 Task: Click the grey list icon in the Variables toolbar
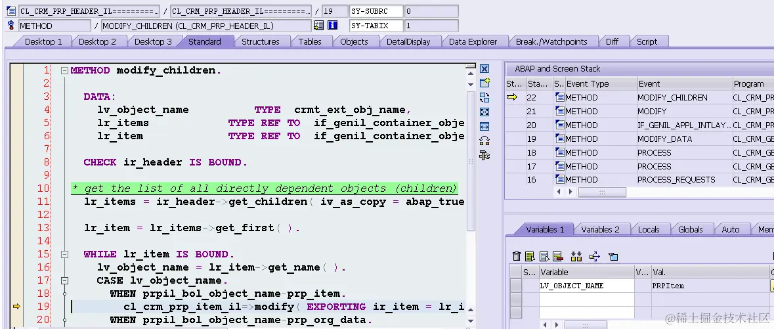pos(544,256)
